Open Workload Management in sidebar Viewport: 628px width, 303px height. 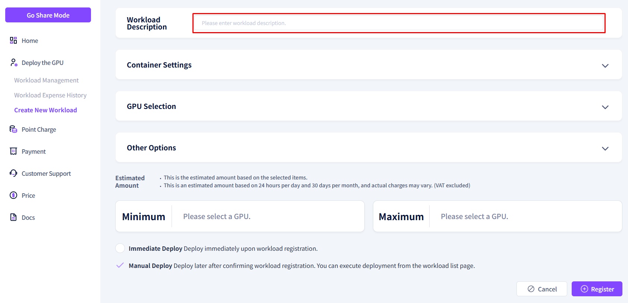click(46, 80)
